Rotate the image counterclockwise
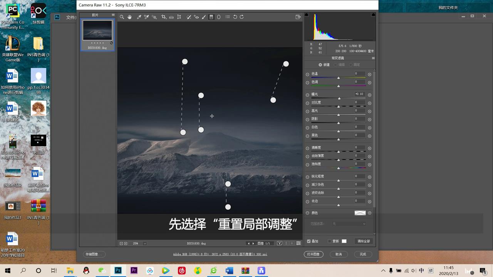The height and width of the screenshot is (277, 493). [235, 17]
